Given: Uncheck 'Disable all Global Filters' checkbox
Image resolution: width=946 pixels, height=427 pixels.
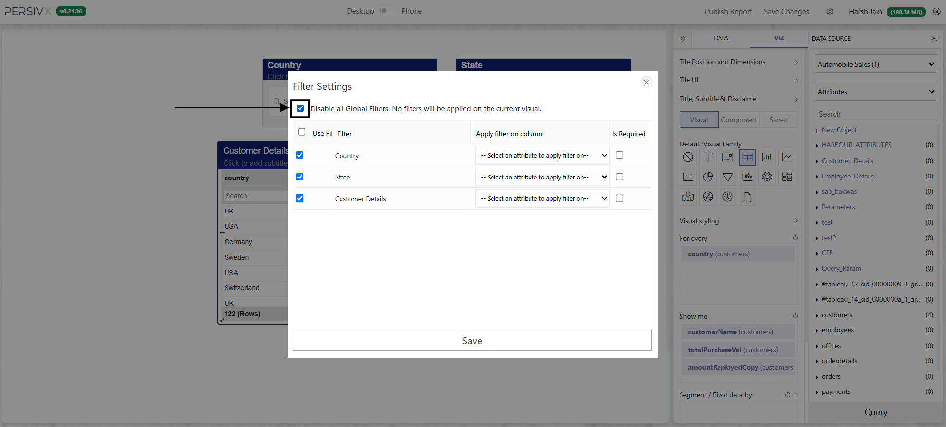Looking at the screenshot, I should click(300, 108).
